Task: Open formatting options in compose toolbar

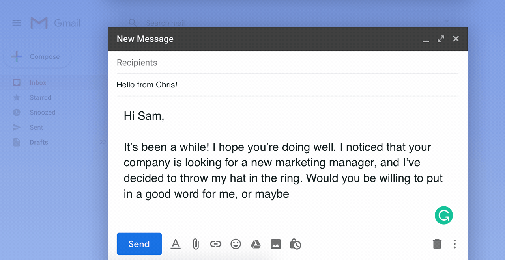Action: 176,244
